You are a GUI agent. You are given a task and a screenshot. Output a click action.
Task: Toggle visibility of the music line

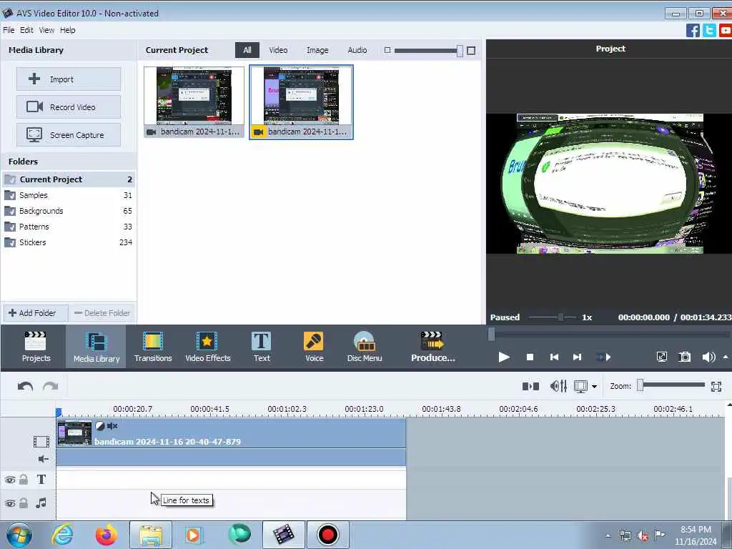click(10, 503)
